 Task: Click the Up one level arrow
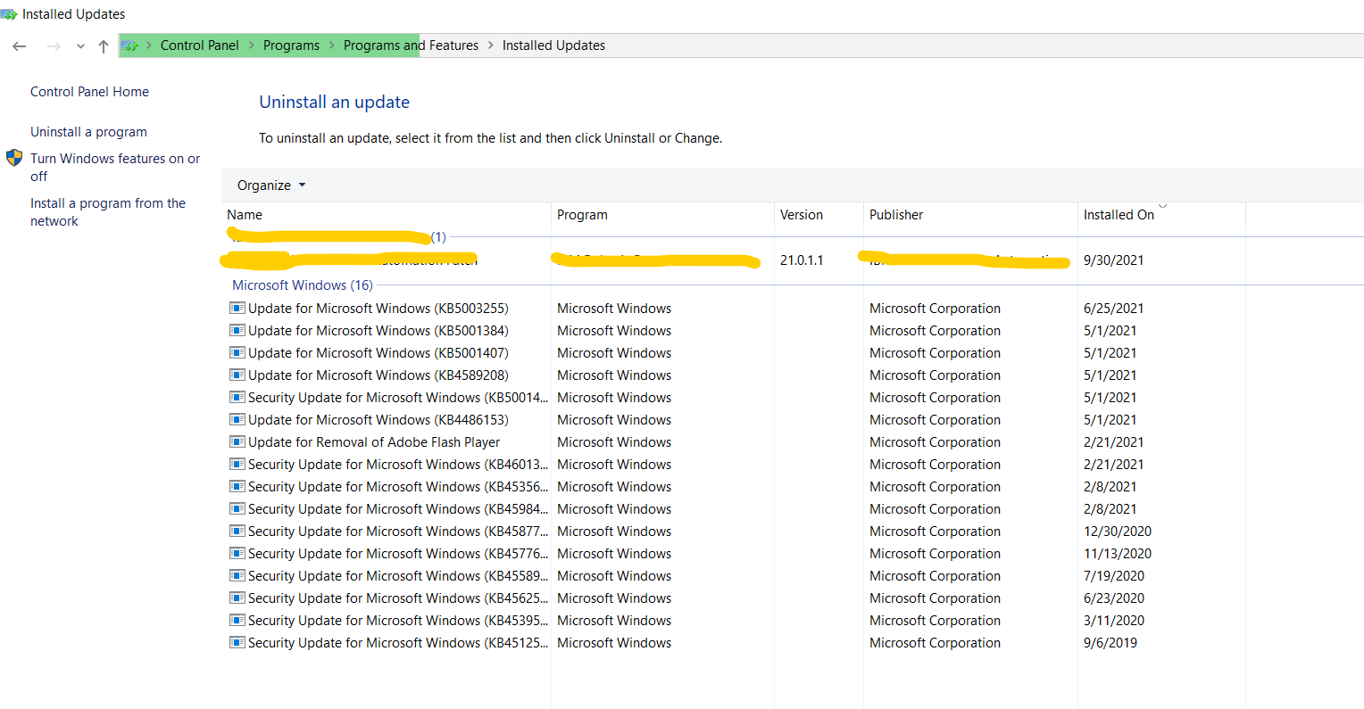[104, 46]
